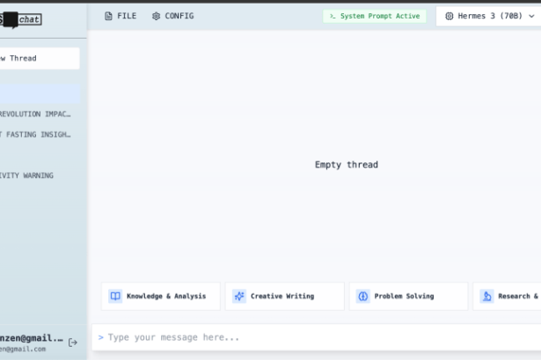Click the sparkle icon on Creative Writing
The height and width of the screenshot is (360, 541).
239,296
